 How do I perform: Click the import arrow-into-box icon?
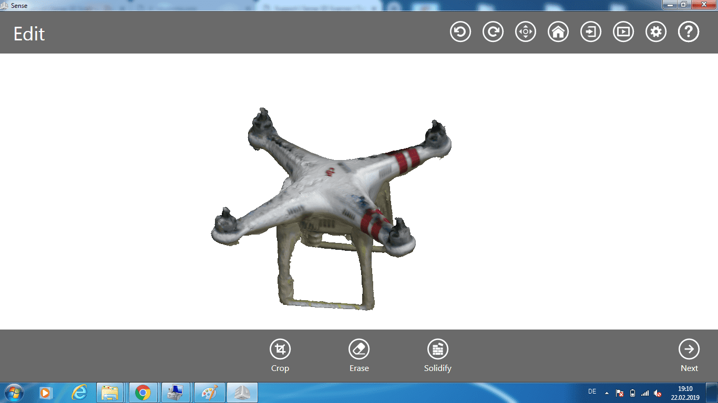point(591,32)
